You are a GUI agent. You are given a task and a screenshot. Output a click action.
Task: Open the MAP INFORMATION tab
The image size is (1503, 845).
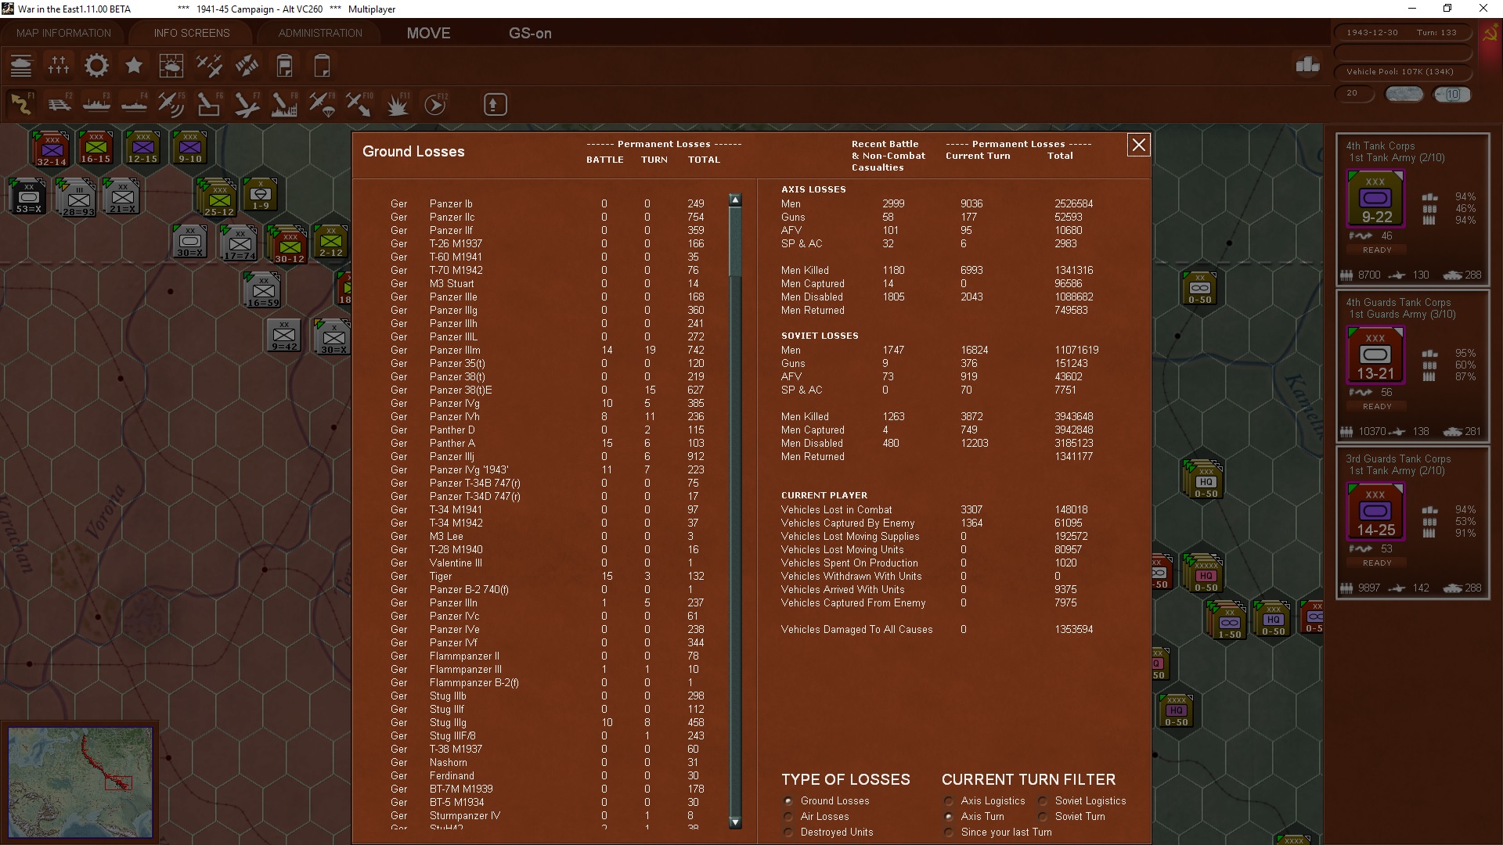coord(63,33)
